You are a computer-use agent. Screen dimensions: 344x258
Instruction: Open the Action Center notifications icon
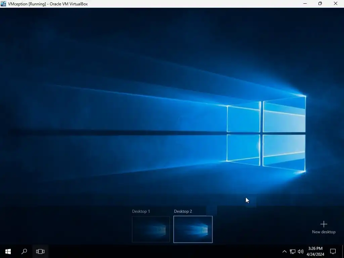coord(333,251)
